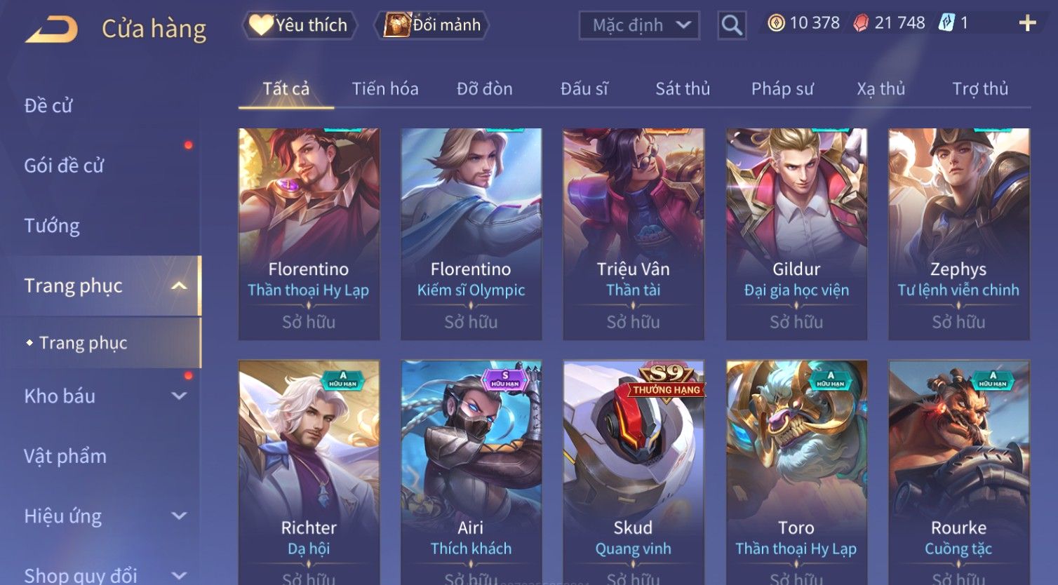Open Yêu thích heart favorites

(x=300, y=25)
